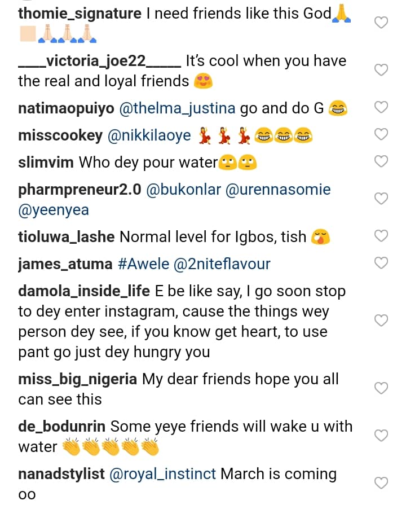
Task: Open slimvim's profile from username
Action: [x=46, y=163]
